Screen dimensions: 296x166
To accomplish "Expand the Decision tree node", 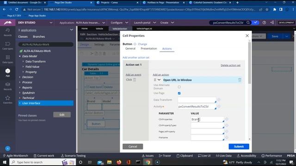I will click(x=20, y=77).
